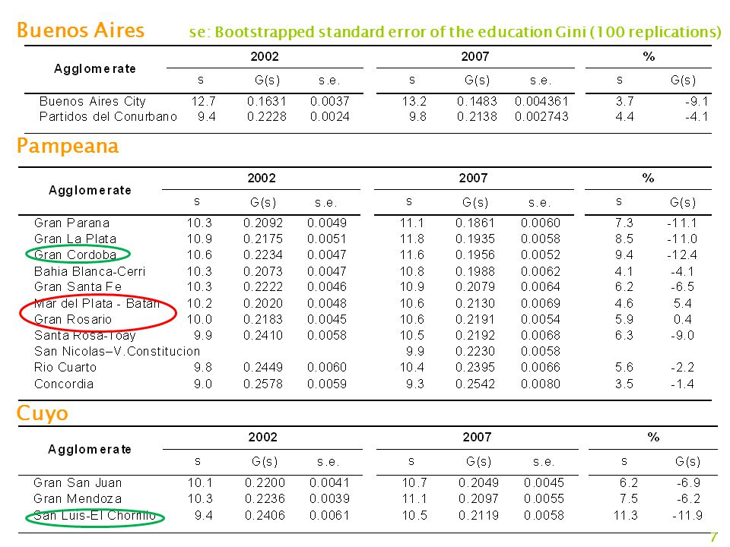Click Gran La Plata 2007 Gini 0.1935
Image resolution: width=730 pixels, height=547 pixels.
pyautogui.click(x=475, y=239)
